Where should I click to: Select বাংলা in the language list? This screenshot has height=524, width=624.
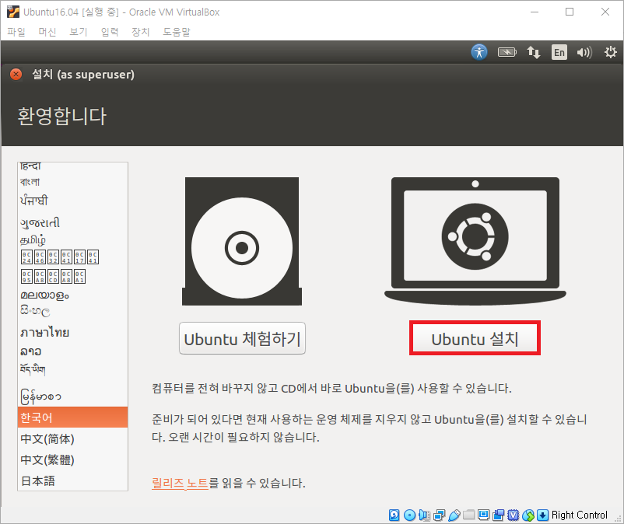[72, 182]
